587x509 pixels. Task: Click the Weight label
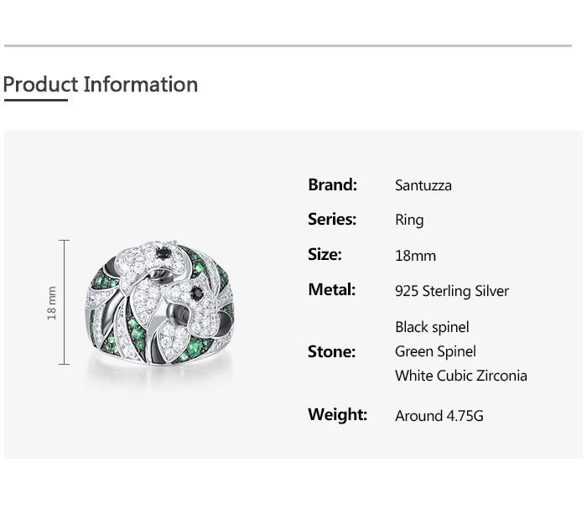[x=337, y=414]
